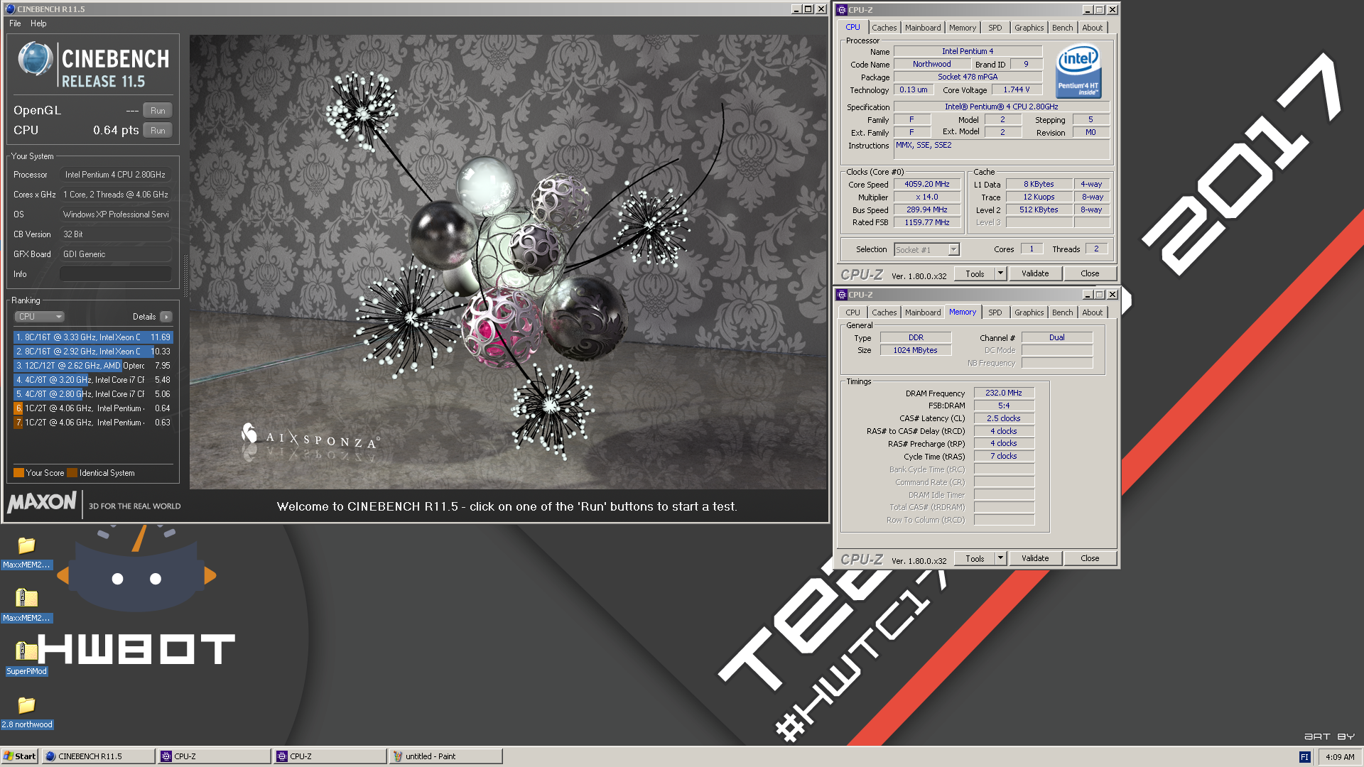Image resolution: width=1364 pixels, height=767 pixels.
Task: Click the Core Speed 4059.20 MHz value
Action: coord(926,185)
